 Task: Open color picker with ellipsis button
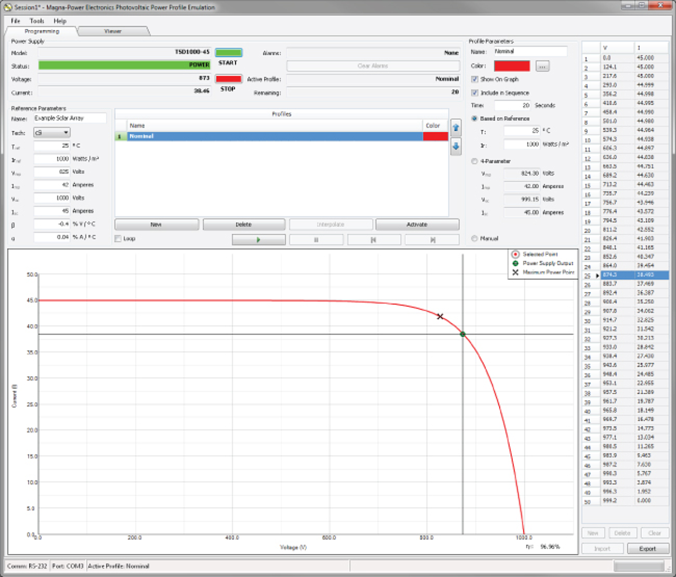pos(542,66)
